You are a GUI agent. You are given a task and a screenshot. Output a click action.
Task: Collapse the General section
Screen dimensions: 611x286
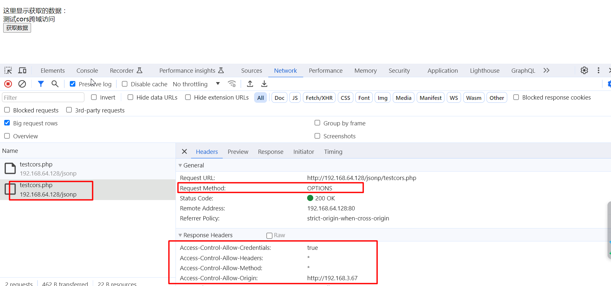click(x=180, y=165)
